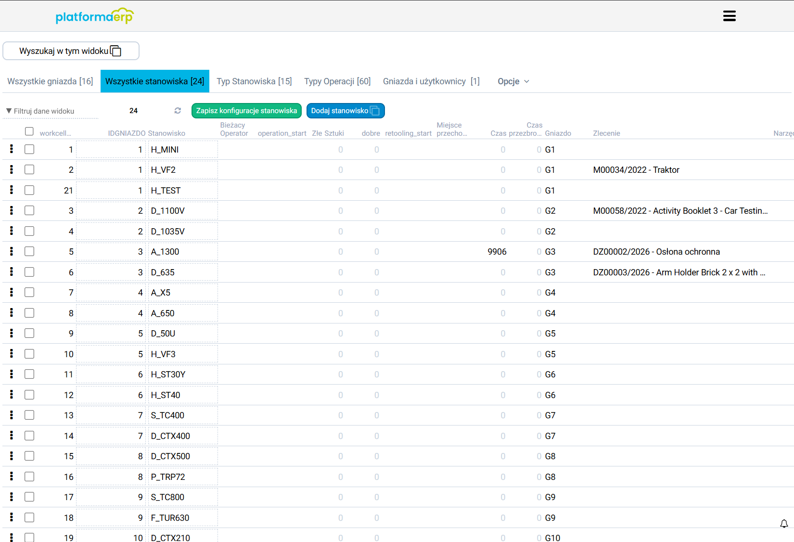The image size is (794, 542).
Task: Switch to Wszystkie gniazda [16] tab
Action: click(x=50, y=81)
